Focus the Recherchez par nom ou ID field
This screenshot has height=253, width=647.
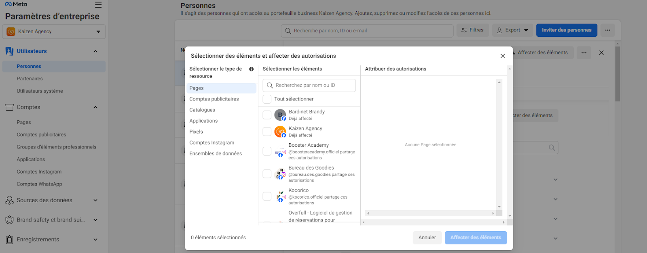[309, 86]
